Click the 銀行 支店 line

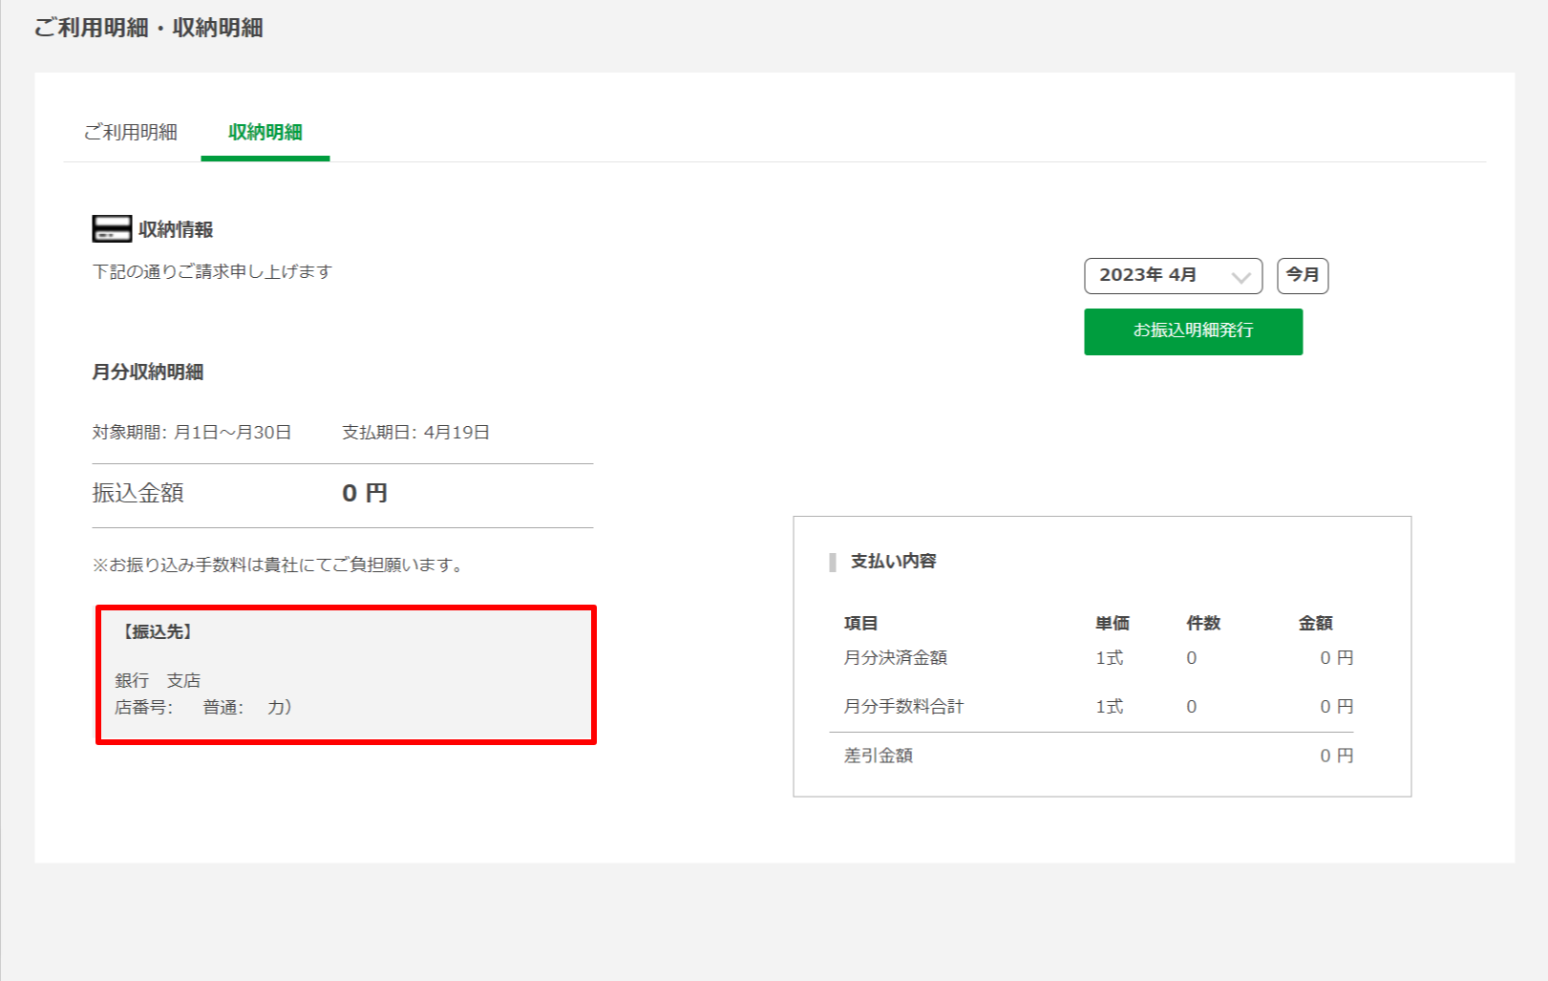(x=158, y=680)
